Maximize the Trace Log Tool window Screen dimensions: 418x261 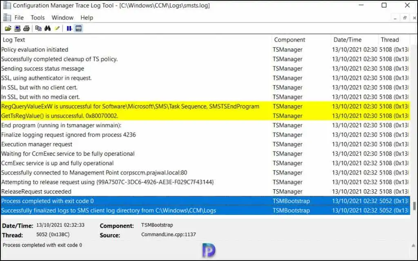[x=384, y=5]
